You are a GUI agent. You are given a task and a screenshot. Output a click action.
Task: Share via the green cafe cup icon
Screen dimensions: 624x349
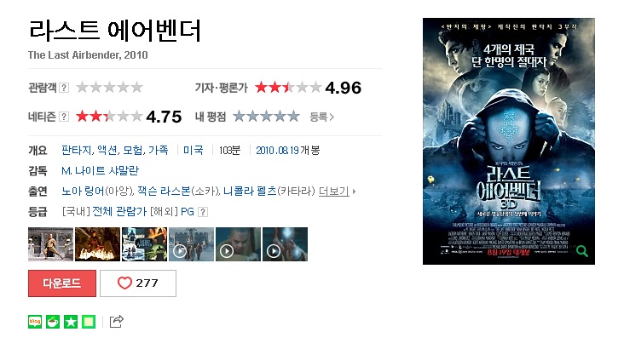(53, 322)
